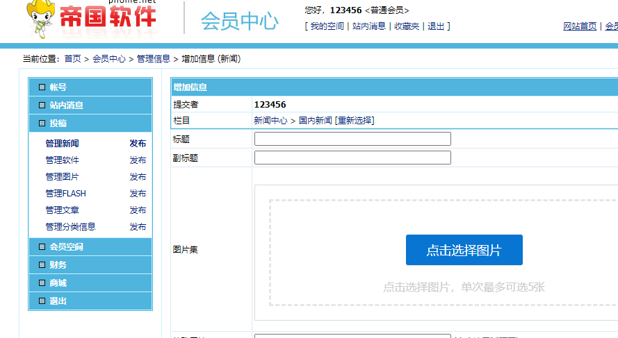Expand the 财务 menu section
618x338 pixels.
point(58,265)
